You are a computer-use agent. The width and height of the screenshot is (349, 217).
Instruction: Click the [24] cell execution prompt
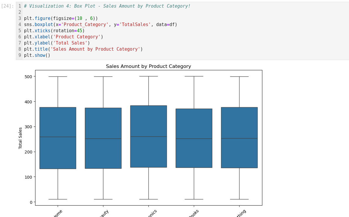(7, 6)
